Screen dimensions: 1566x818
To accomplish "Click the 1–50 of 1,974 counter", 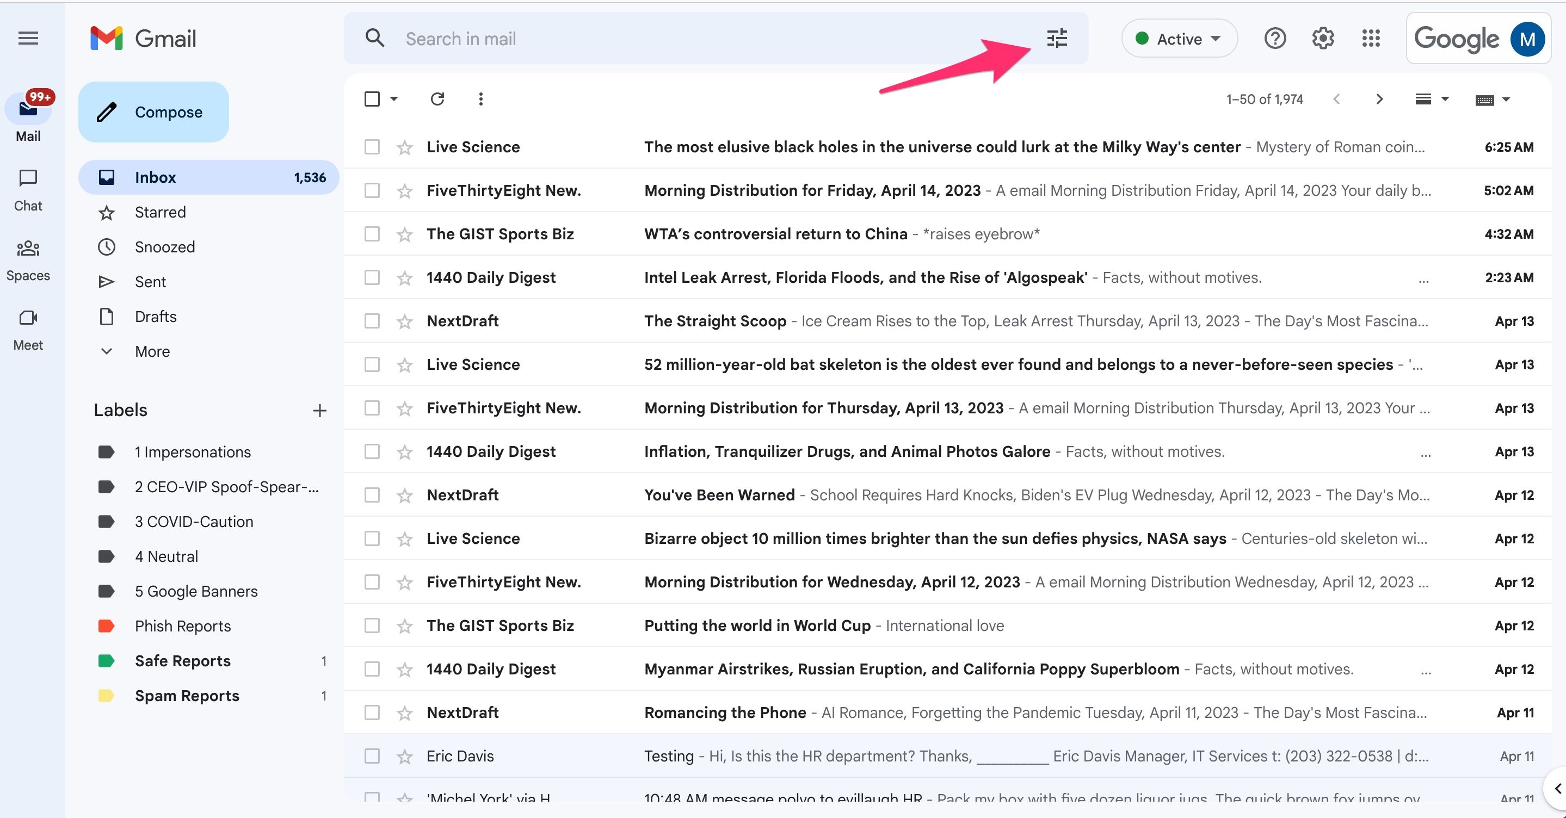I will click(1265, 99).
